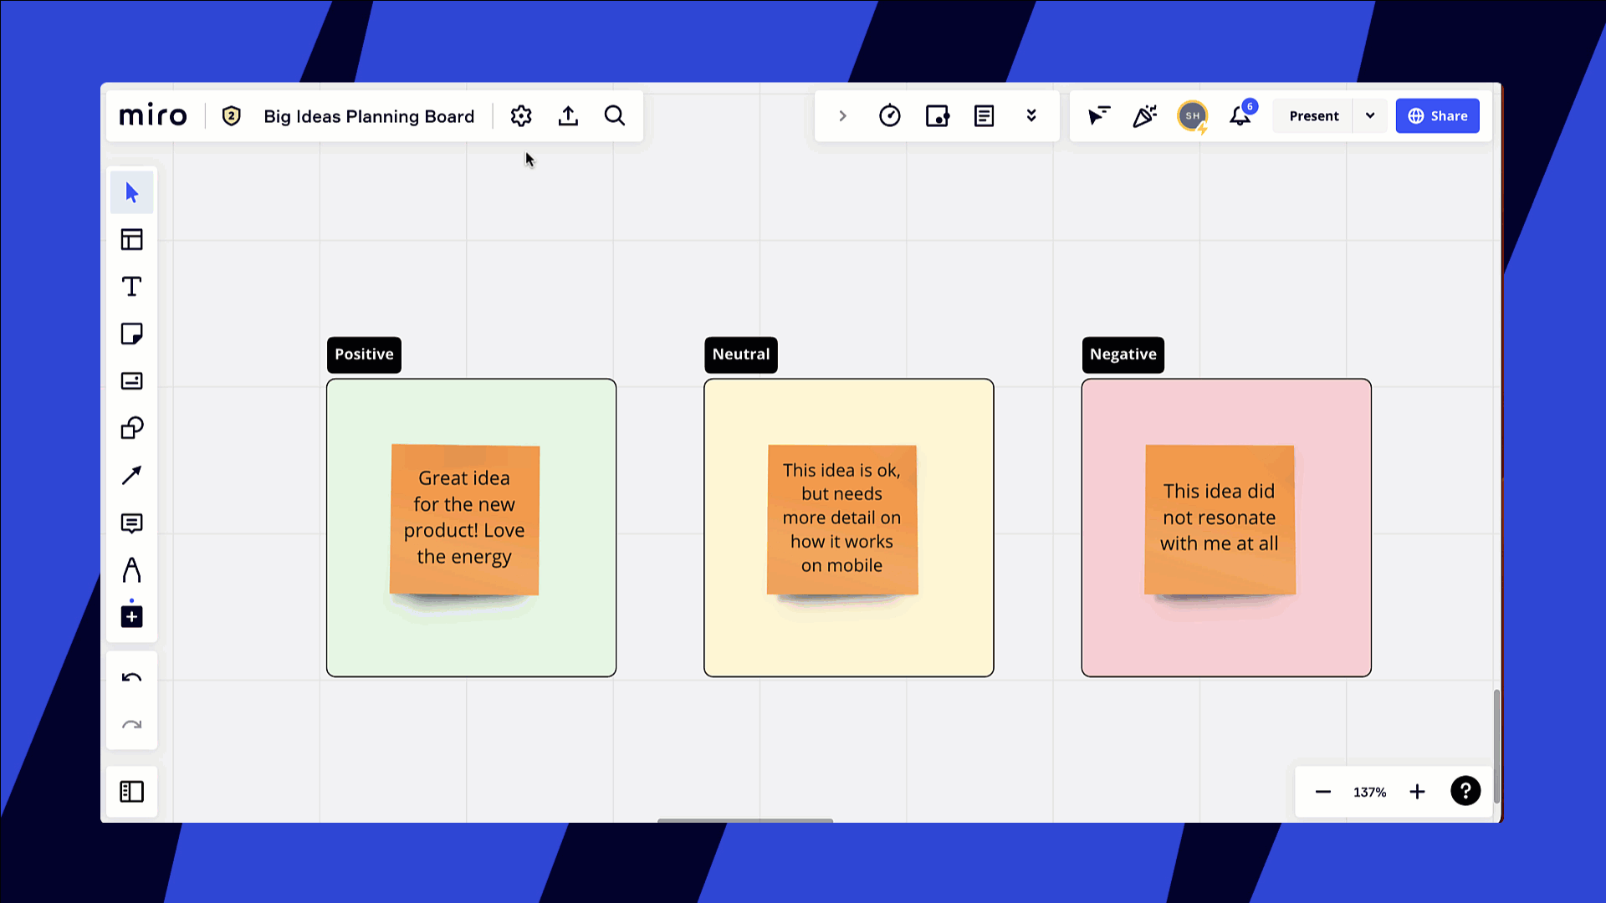The image size is (1606, 903).
Task: Select the text tool
Action: (x=131, y=288)
